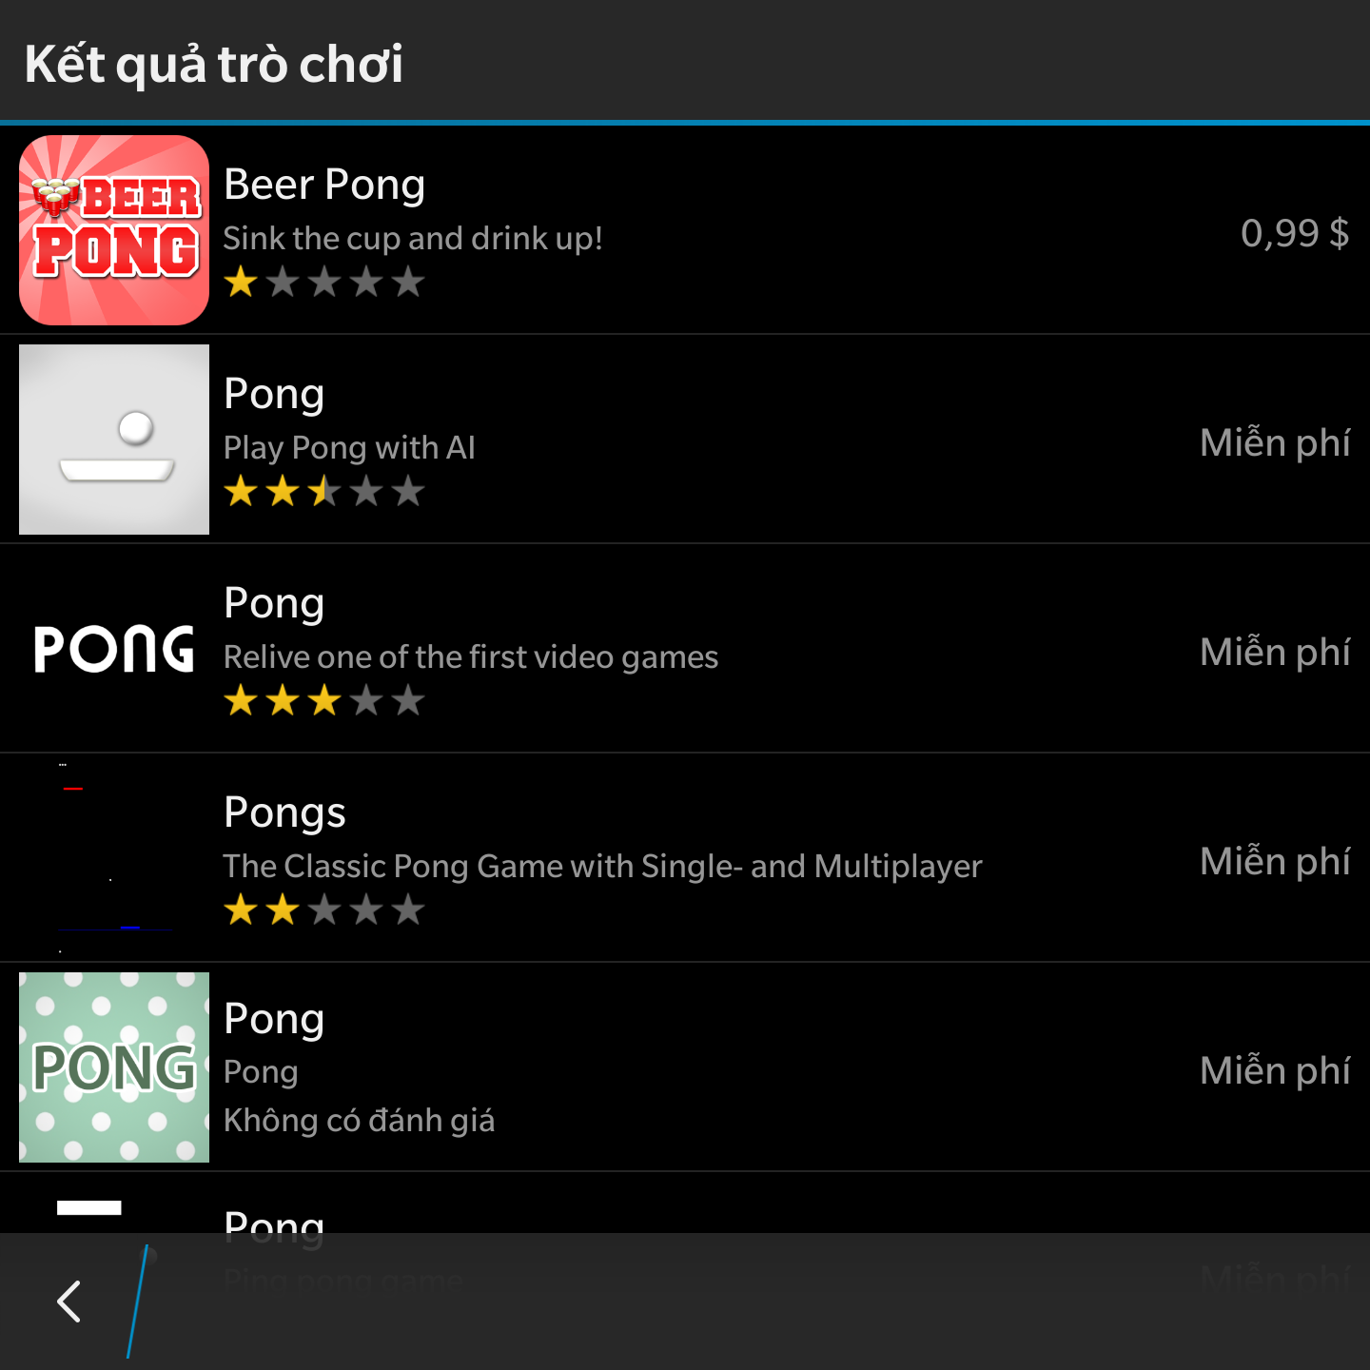
Task: Tap Miễn phí for Relive one of the first video games
Action: click(1275, 652)
